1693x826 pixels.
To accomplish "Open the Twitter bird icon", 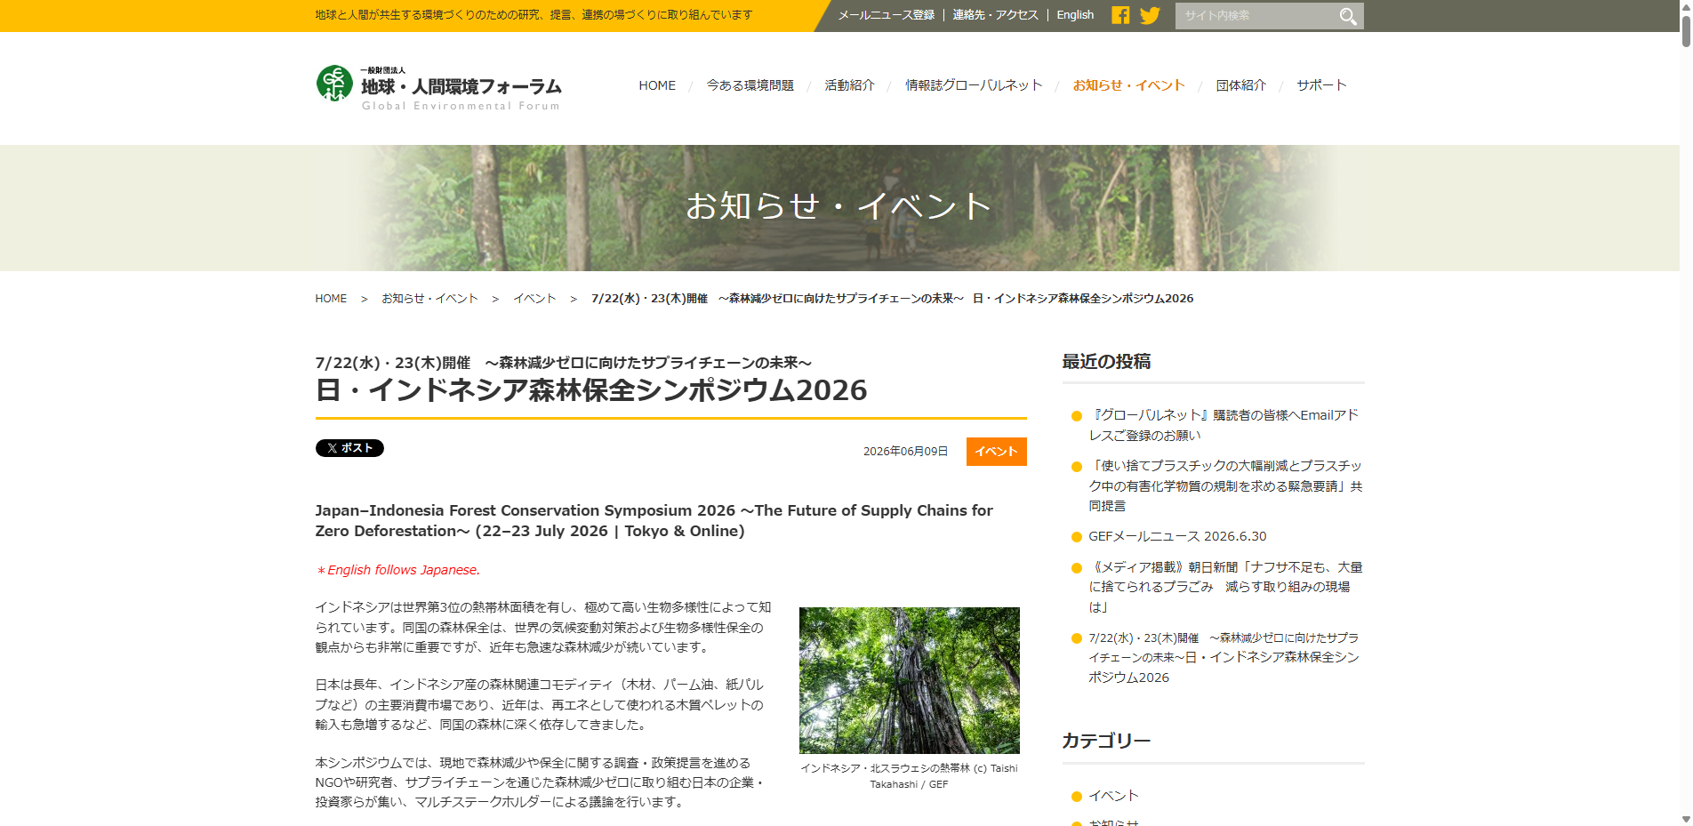I will (1150, 15).
